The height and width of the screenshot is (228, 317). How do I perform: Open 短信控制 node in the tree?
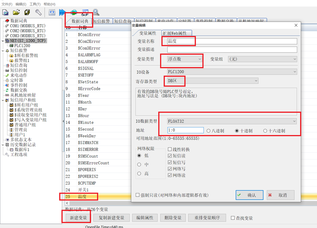coord(18,70)
